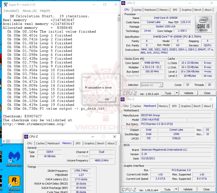
Task: Click Tools button in Mainboard CPU-Z window
Action: [x=167, y=189]
